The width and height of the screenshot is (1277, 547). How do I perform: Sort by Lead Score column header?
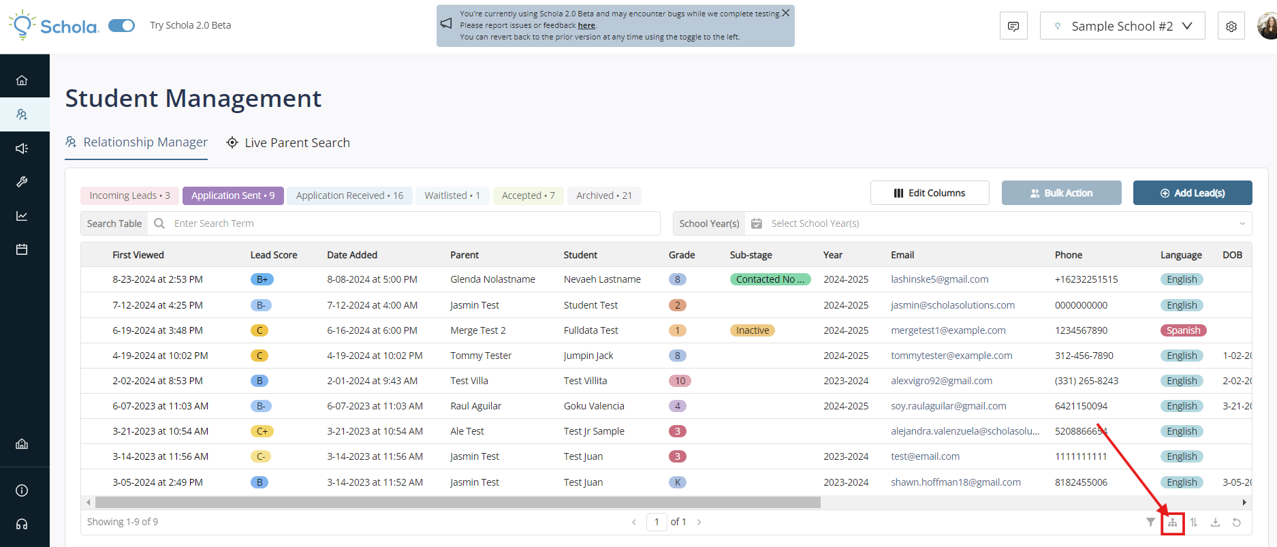click(274, 255)
